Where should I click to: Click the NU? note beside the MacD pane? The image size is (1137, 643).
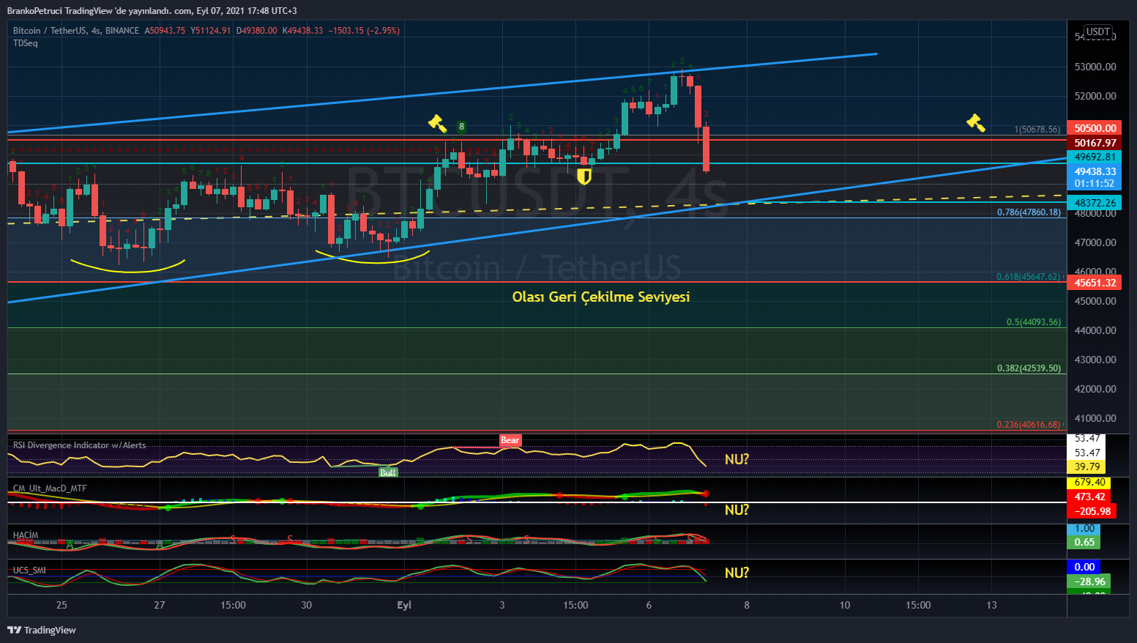tap(737, 510)
